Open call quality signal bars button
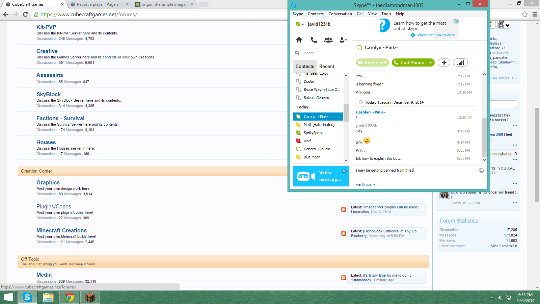This screenshot has height=304, width=540. (460, 62)
